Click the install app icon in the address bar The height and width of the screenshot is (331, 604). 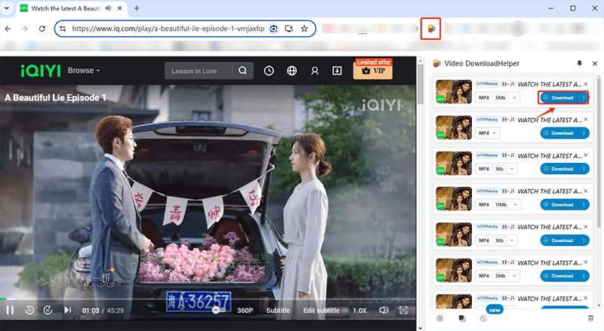pos(289,29)
